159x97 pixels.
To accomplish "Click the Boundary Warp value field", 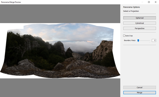I will click(x=154, y=40).
